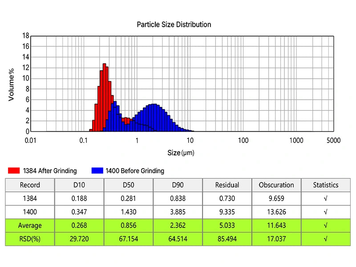
Task: Click RSD D50 value '67.154'
Action: (129, 239)
